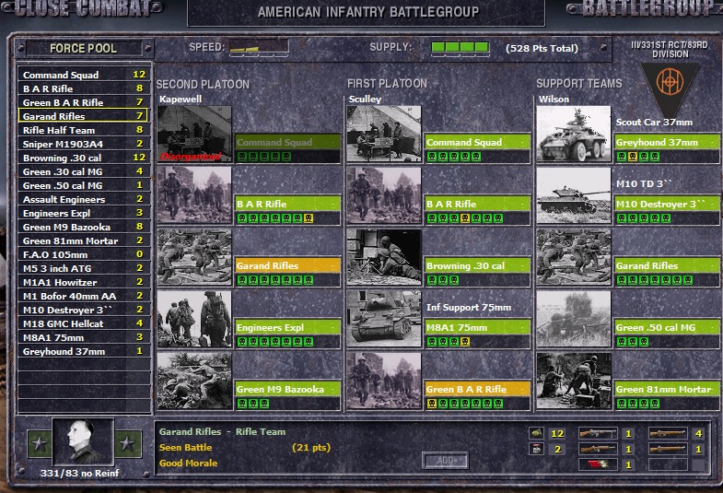
Task: Click the red weapon icon in the bottom panel
Action: click(596, 464)
